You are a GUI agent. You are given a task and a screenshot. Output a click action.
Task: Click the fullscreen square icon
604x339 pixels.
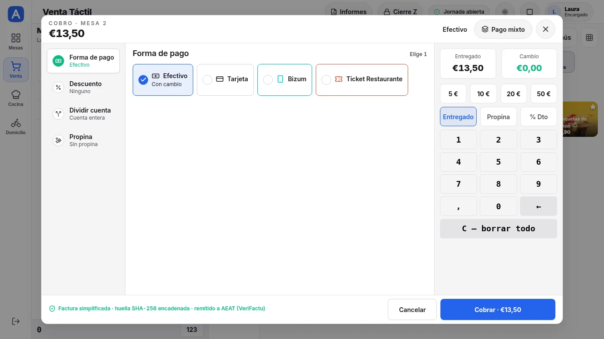(x=530, y=12)
